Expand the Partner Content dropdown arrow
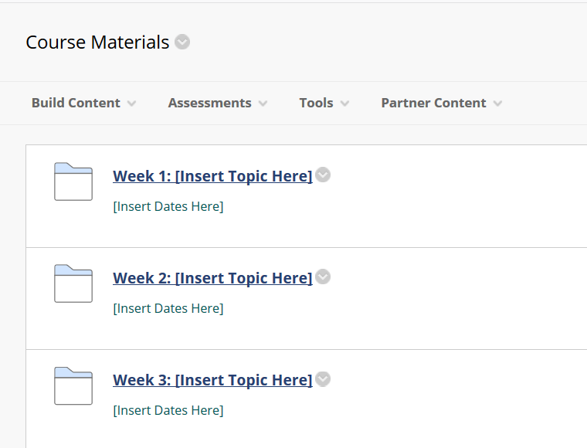The height and width of the screenshot is (448, 587). (x=497, y=104)
